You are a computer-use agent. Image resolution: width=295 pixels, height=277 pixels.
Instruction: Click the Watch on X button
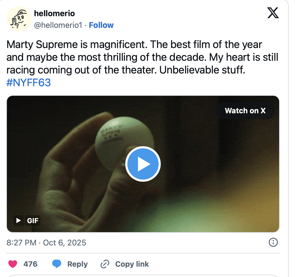pos(245,111)
